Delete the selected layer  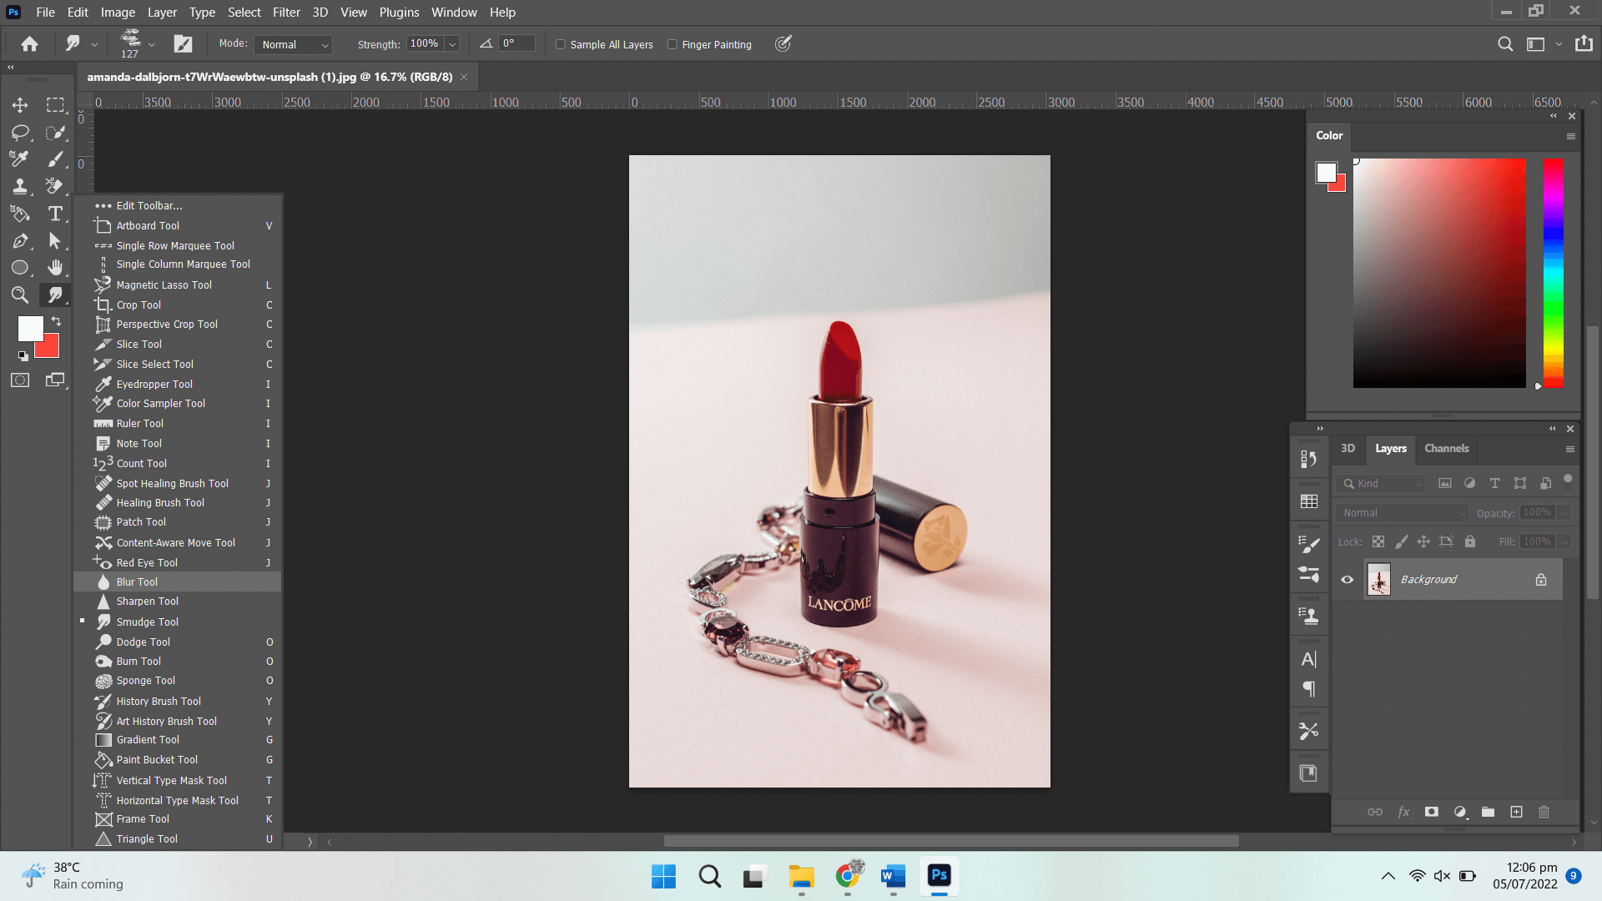coord(1544,812)
